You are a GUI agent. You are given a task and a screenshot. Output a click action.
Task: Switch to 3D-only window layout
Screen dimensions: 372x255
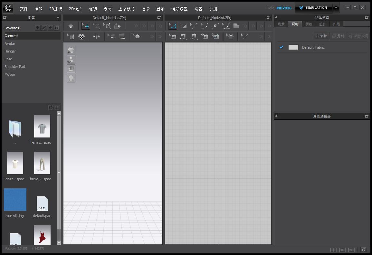click(342, 250)
